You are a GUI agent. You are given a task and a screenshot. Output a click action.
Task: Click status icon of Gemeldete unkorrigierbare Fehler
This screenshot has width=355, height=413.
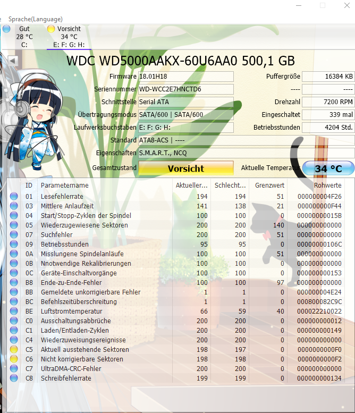pyautogui.click(x=14, y=292)
